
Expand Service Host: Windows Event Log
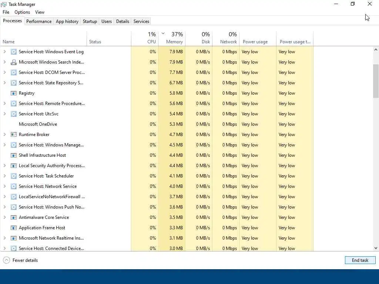(x=4, y=52)
